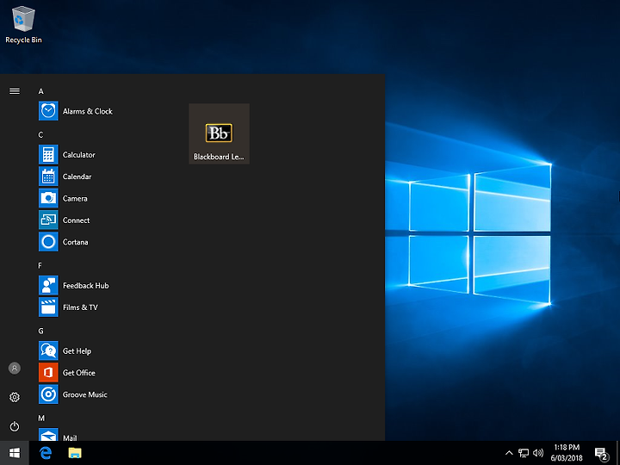Launch Films & TV app
Screen dimensions: 620x465
tap(48, 307)
